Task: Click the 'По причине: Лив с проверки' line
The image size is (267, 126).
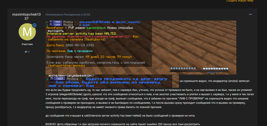Action: [x=69, y=51]
